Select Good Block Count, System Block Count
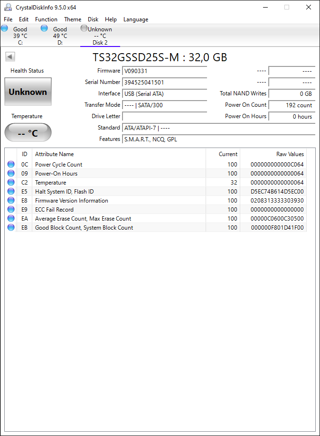 tap(84, 227)
